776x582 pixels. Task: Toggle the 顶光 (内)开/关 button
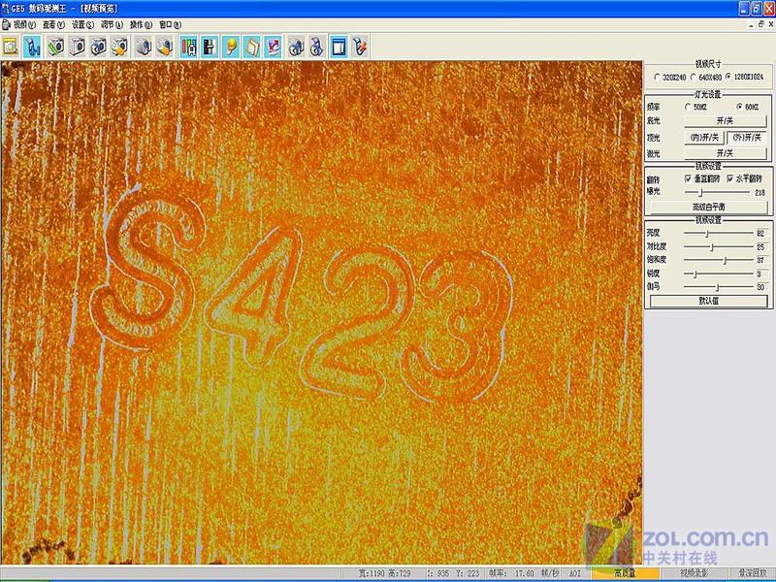(x=704, y=138)
